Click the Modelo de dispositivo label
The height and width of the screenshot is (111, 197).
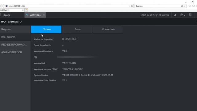(x=43, y=39)
